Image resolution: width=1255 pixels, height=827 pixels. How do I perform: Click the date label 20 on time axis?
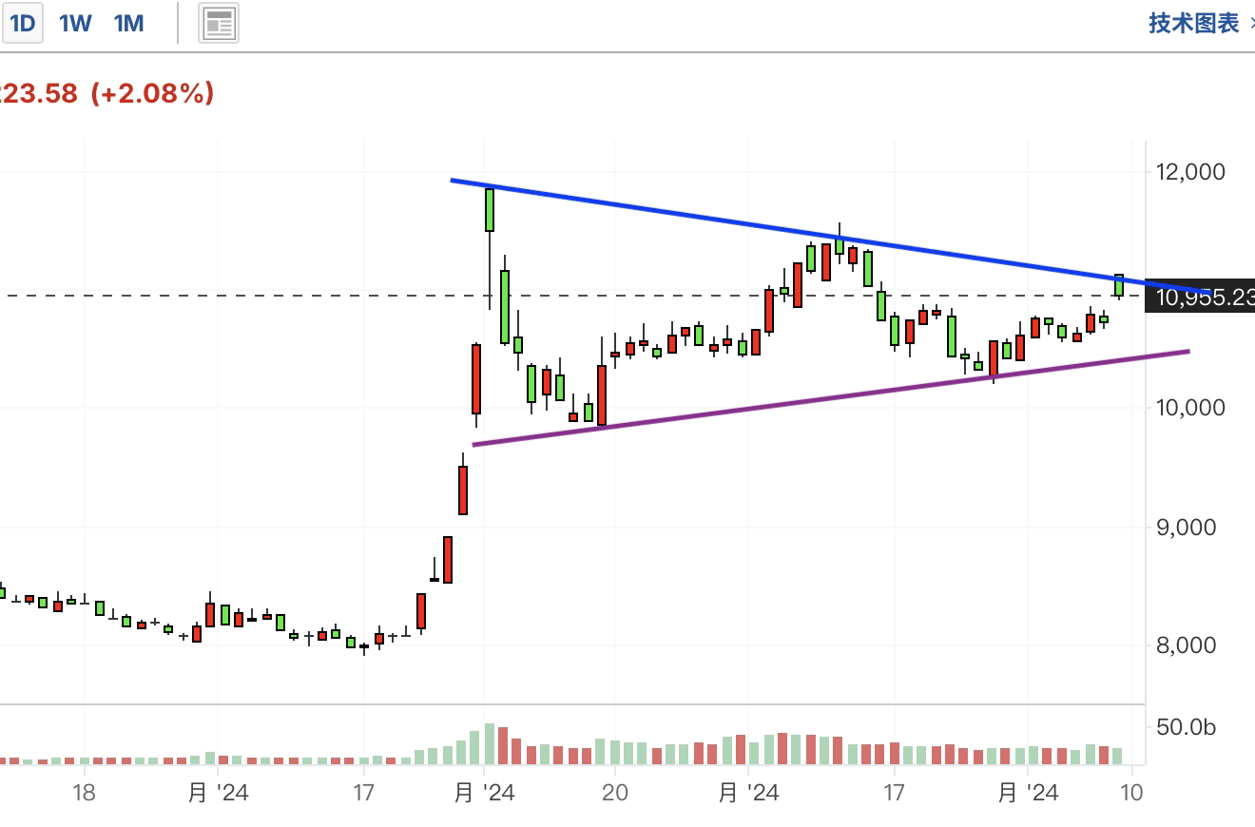click(615, 792)
